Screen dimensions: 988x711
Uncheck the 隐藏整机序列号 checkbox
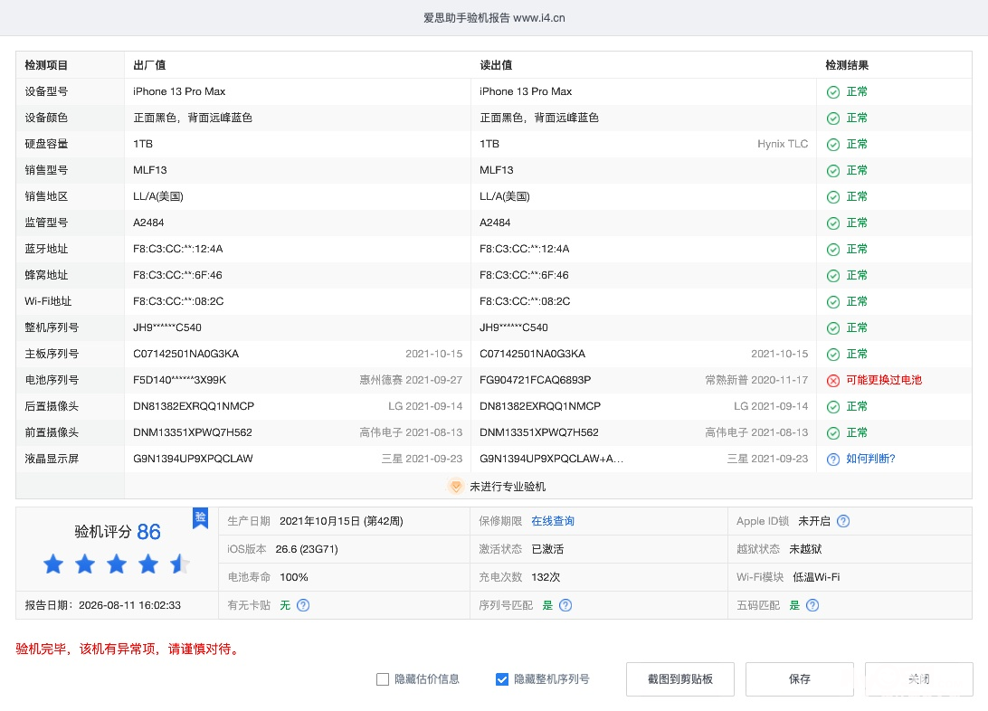click(502, 678)
